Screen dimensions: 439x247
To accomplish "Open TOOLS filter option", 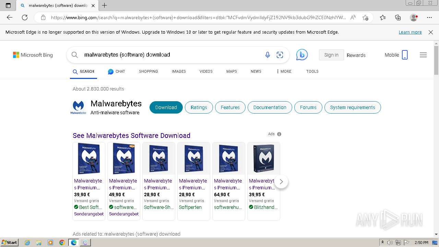I will [312, 71].
